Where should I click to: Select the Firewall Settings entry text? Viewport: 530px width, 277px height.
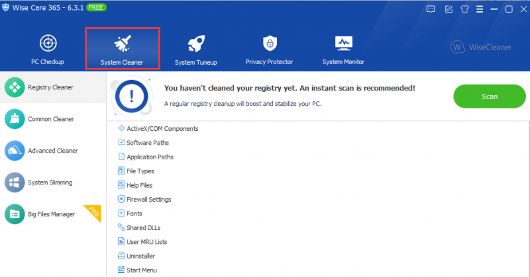pos(149,200)
